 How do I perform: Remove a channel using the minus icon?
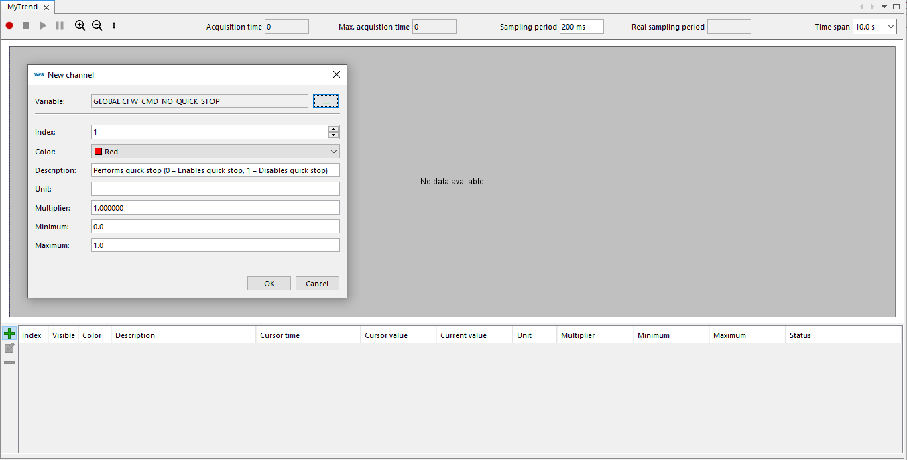pyautogui.click(x=9, y=362)
